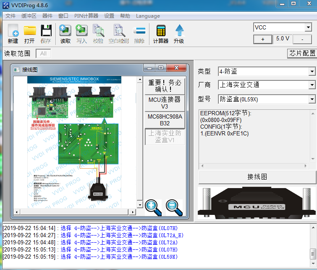The width and height of the screenshot is (317, 270).
Task: Click the 接线图 window title icon
Action: coord(16,70)
